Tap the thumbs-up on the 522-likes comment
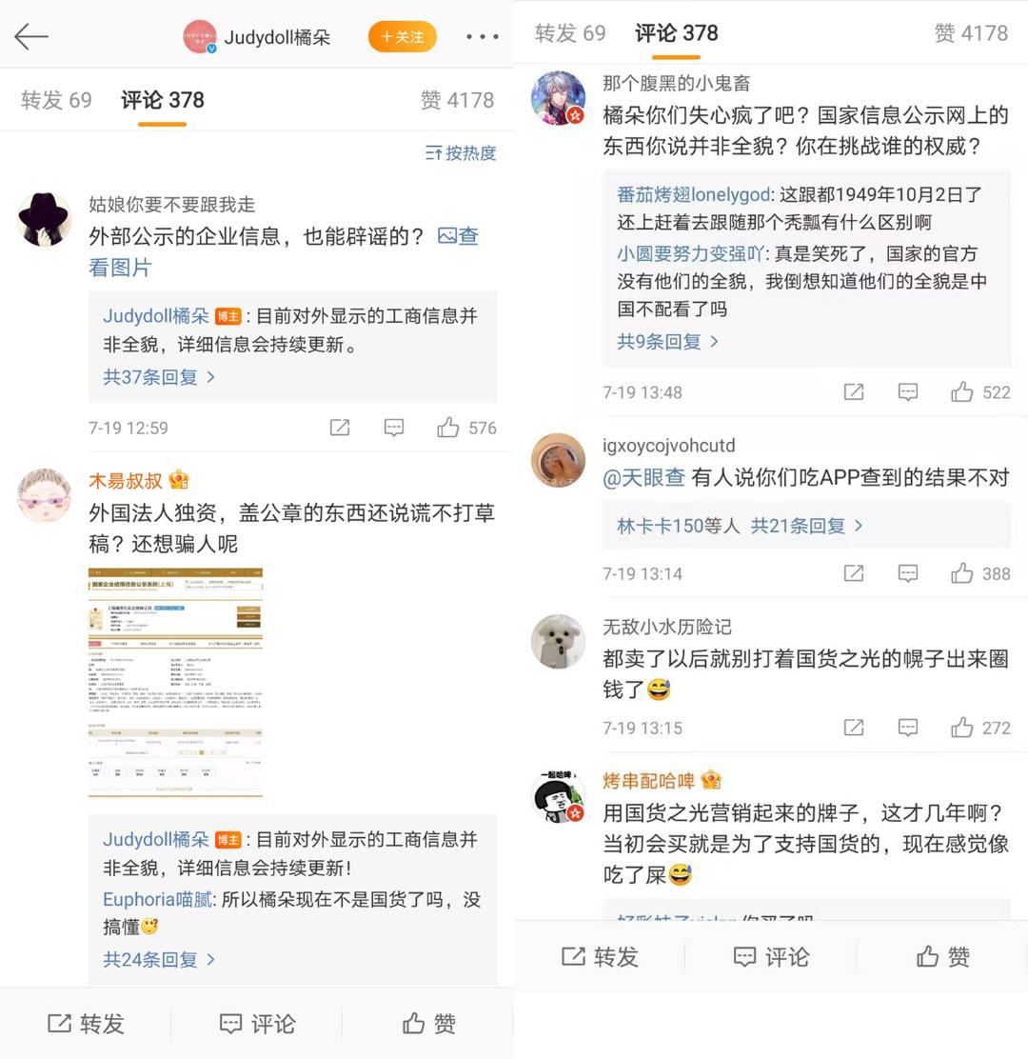1028x1059 pixels. point(962,391)
